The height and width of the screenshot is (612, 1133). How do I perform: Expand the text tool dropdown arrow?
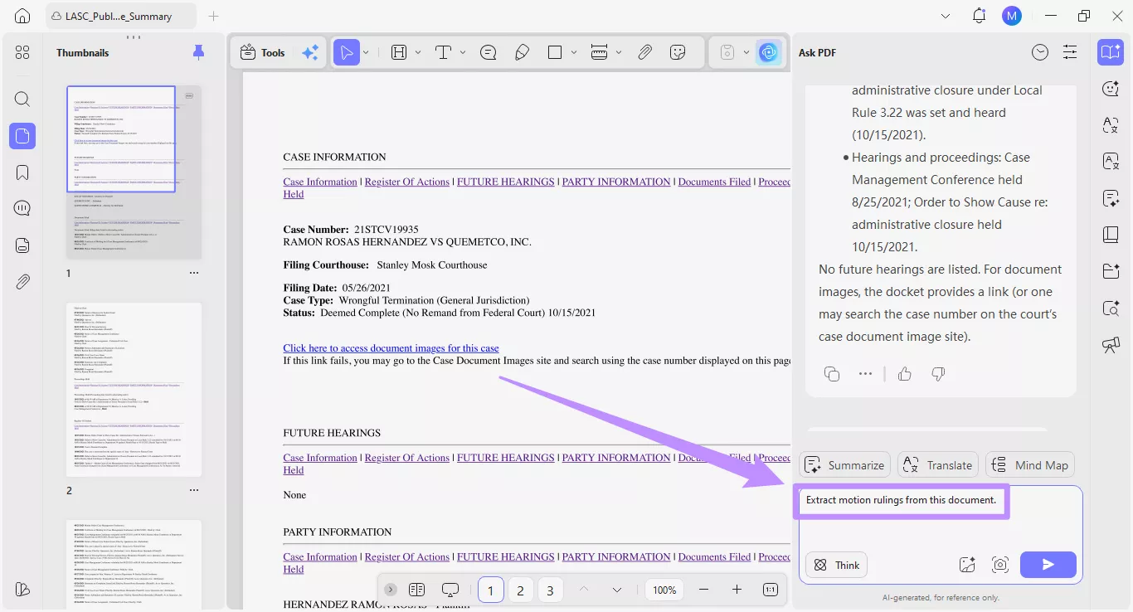(463, 52)
